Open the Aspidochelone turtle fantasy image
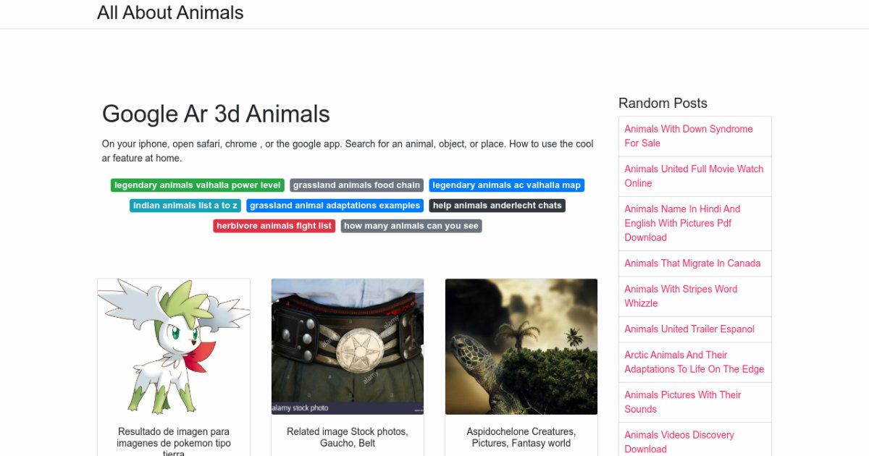869x456 pixels. (x=521, y=347)
